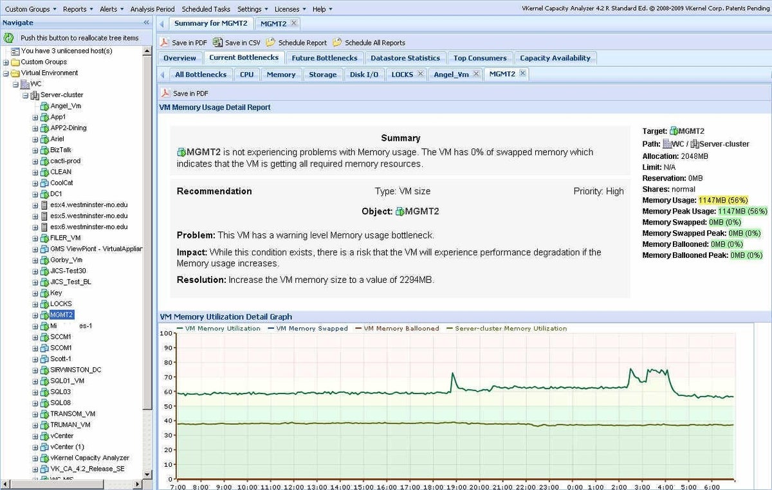This screenshot has width=772, height=490.
Task: Expand the SQL01_VM tree node
Action: (x=35, y=381)
